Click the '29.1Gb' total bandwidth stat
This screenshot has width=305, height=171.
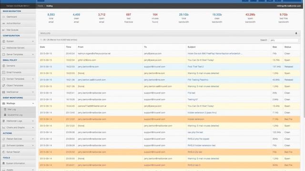(x=183, y=15)
